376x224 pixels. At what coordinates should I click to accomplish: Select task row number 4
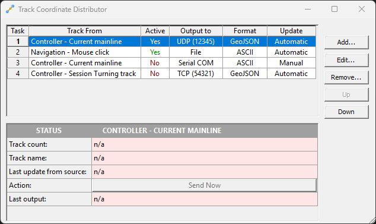tap(18, 73)
